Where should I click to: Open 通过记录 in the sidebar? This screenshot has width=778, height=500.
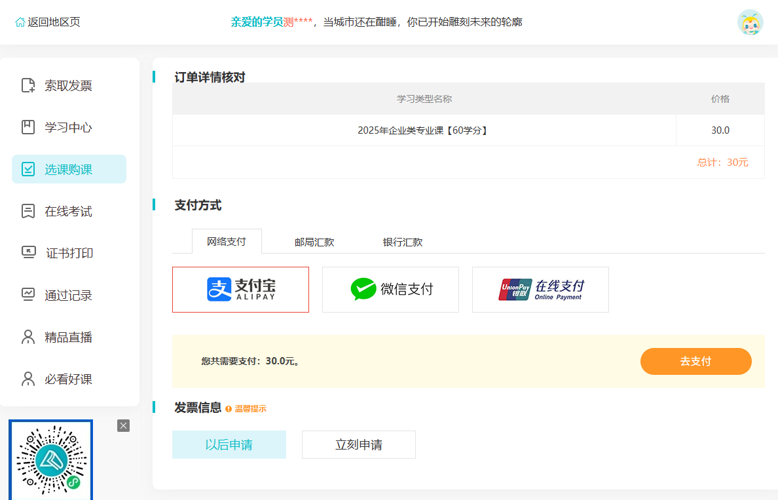tap(69, 295)
